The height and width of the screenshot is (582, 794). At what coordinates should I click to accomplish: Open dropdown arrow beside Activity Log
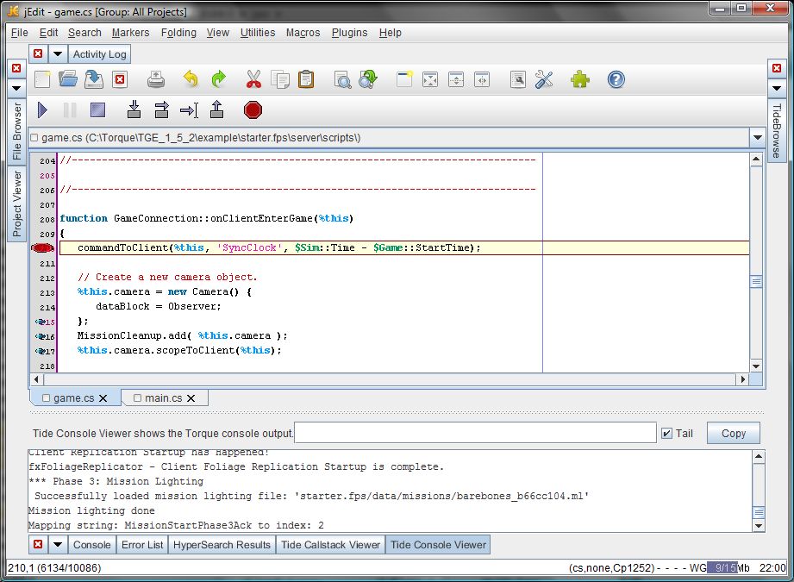coord(57,54)
